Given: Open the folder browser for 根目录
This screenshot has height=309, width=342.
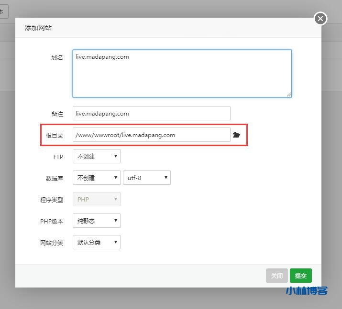Looking at the screenshot, I should coord(236,135).
